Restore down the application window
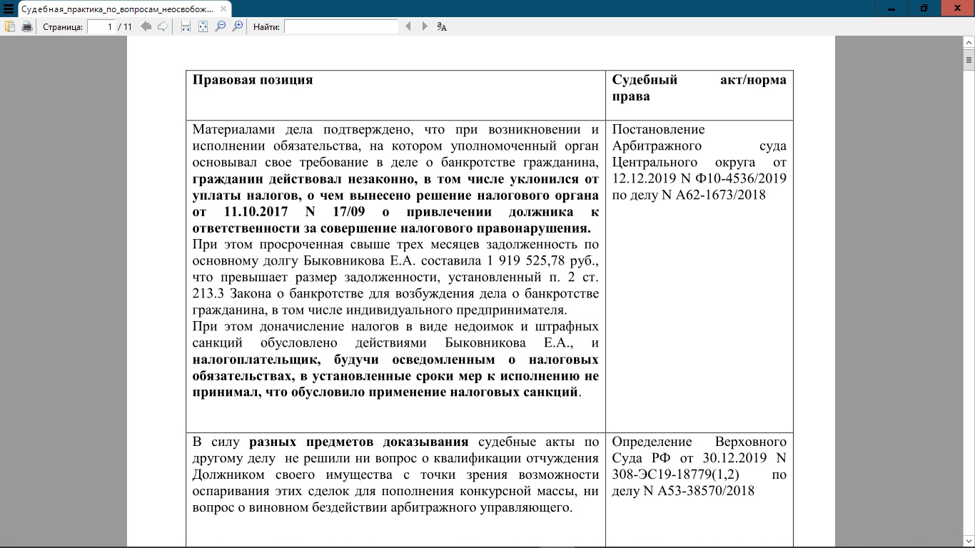Screen dimensions: 975x548 [924, 8]
